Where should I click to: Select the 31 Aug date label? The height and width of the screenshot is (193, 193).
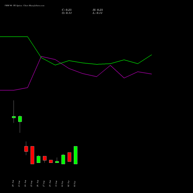click(56, 184)
